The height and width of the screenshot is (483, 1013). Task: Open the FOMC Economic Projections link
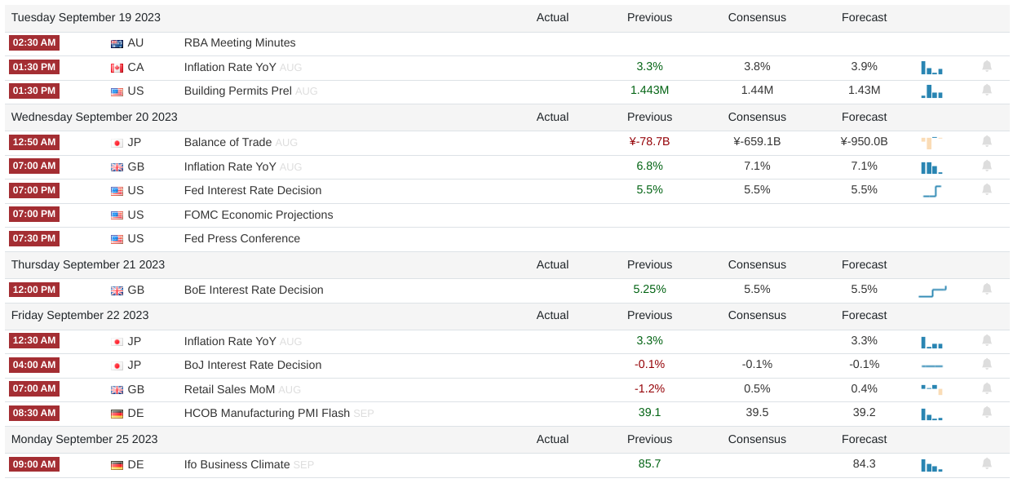[x=259, y=215]
